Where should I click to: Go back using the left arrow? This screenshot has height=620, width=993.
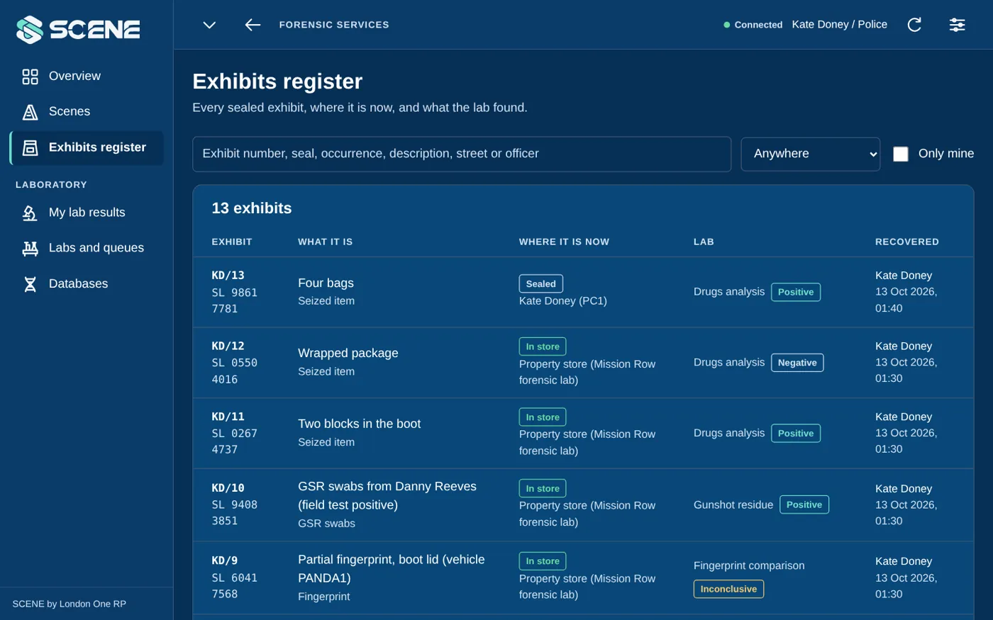(253, 25)
